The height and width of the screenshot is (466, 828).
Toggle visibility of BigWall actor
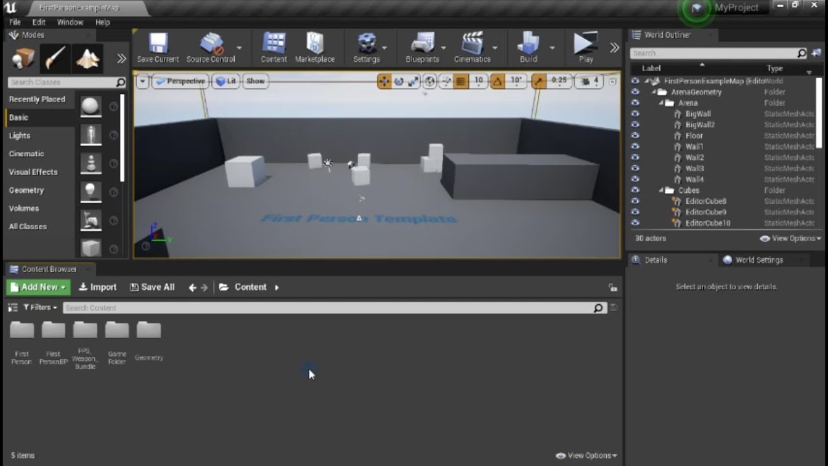pos(635,114)
